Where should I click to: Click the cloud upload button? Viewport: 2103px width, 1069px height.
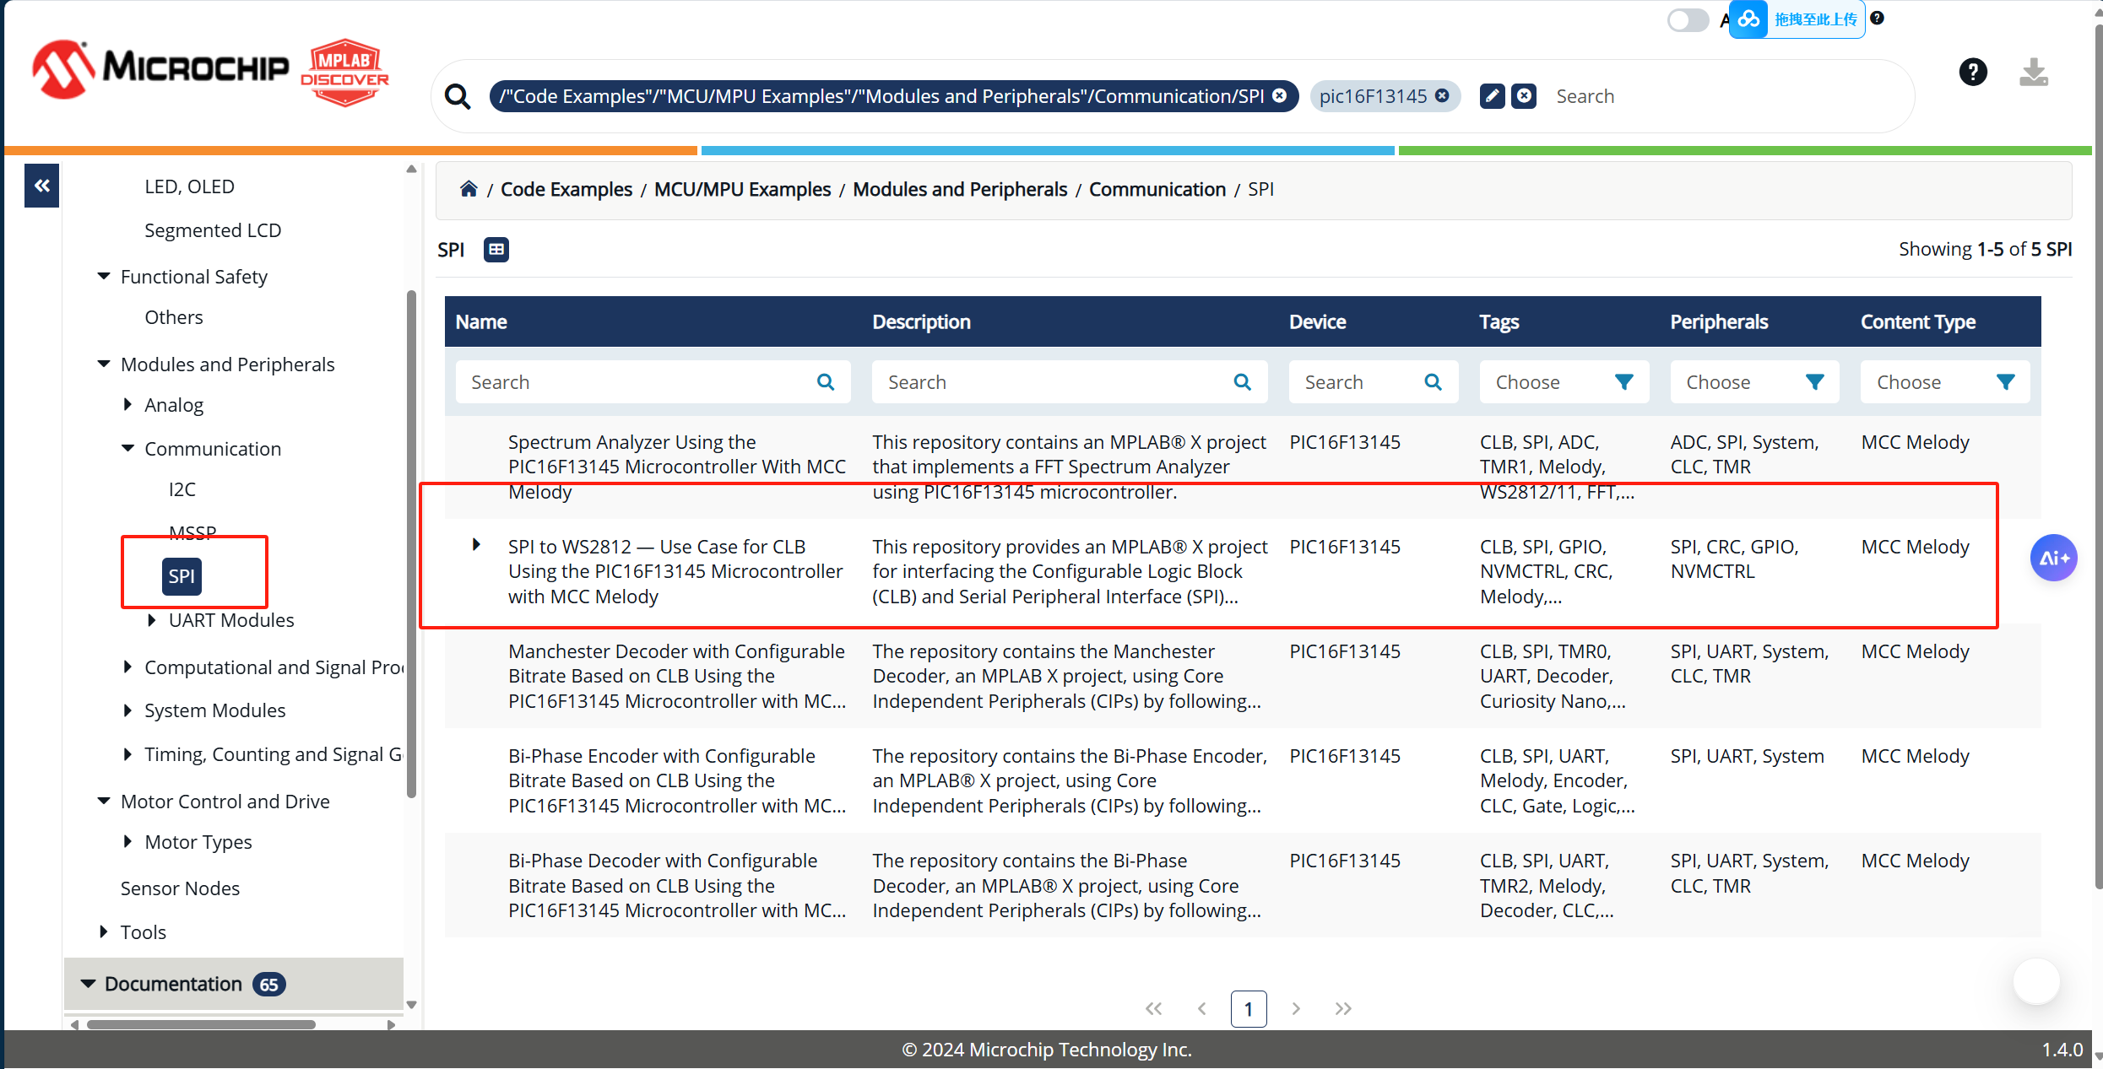tap(1797, 19)
